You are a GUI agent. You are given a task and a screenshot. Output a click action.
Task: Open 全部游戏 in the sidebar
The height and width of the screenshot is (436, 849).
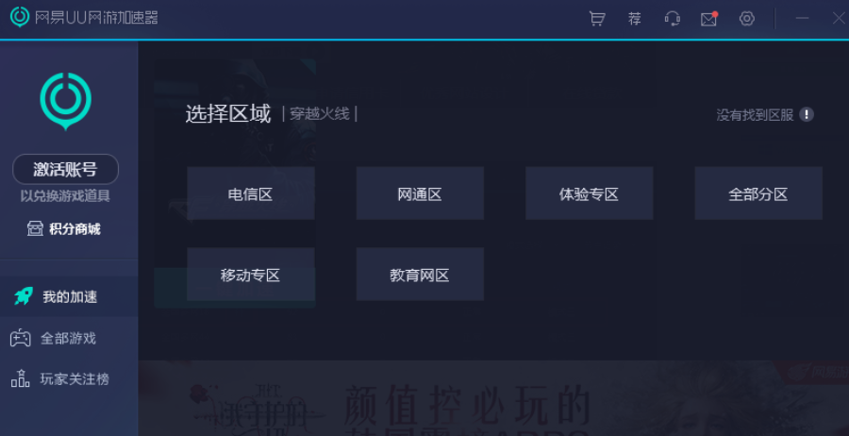coord(69,339)
